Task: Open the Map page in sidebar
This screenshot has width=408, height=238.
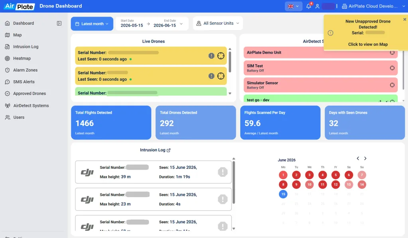Action: point(13,35)
